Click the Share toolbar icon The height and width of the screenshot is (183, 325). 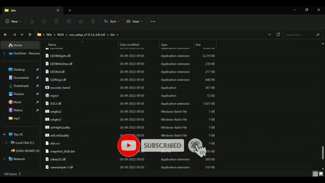pyautogui.click(x=81, y=21)
